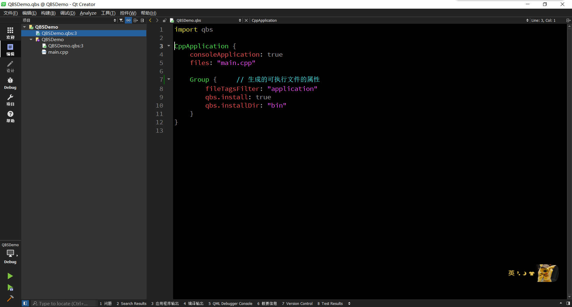The image size is (572, 307).
Task: Switch to Debug mode in sidebar
Action: point(10,83)
